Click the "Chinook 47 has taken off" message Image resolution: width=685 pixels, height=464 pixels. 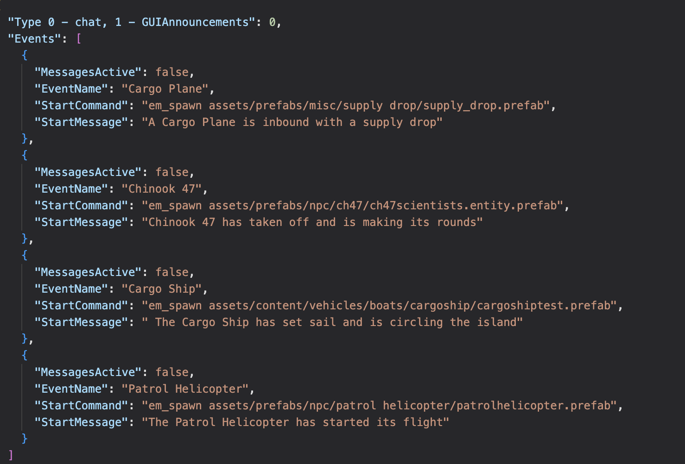pyautogui.click(x=312, y=222)
